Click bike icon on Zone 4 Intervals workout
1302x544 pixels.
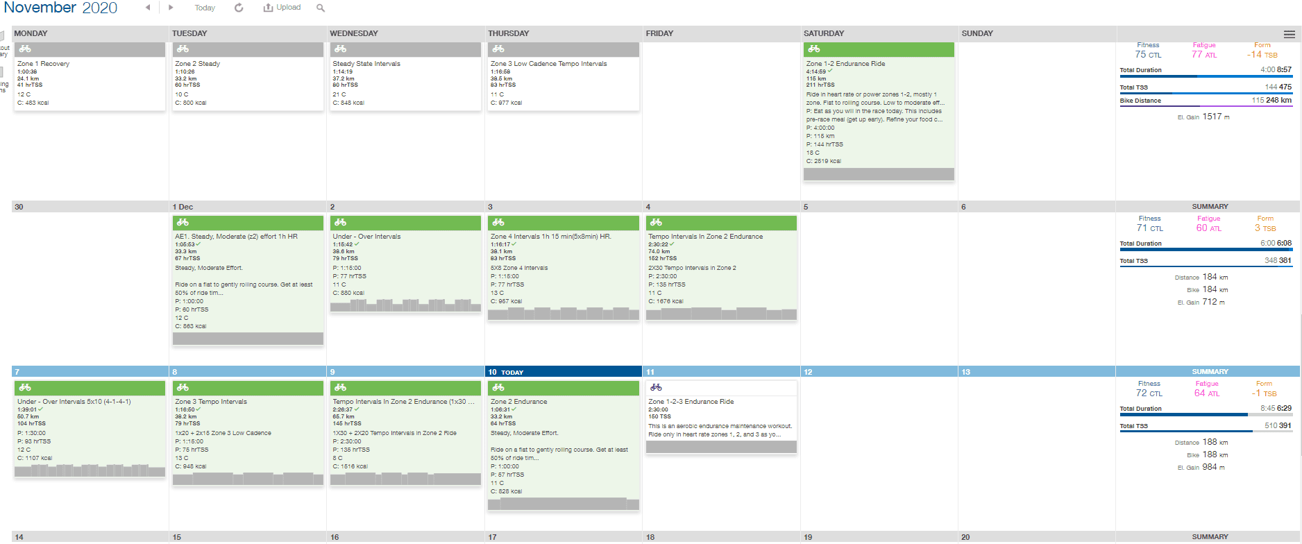pos(498,223)
